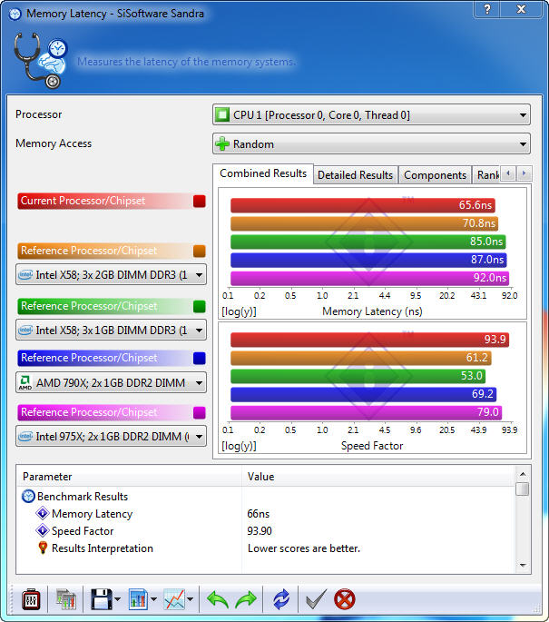Open the save dropdown arrow beside floppy disk
This screenshot has width=549, height=622.
pos(117,599)
